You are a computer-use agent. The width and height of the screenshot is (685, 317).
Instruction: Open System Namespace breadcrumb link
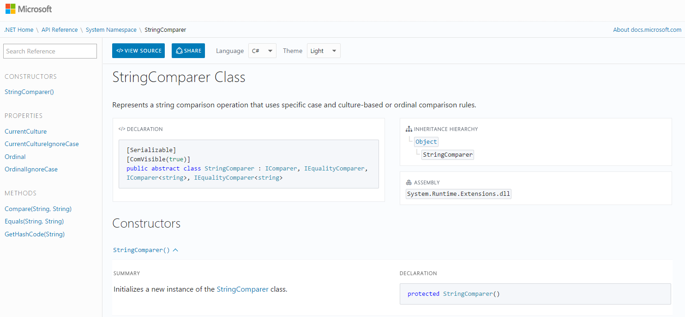click(111, 29)
